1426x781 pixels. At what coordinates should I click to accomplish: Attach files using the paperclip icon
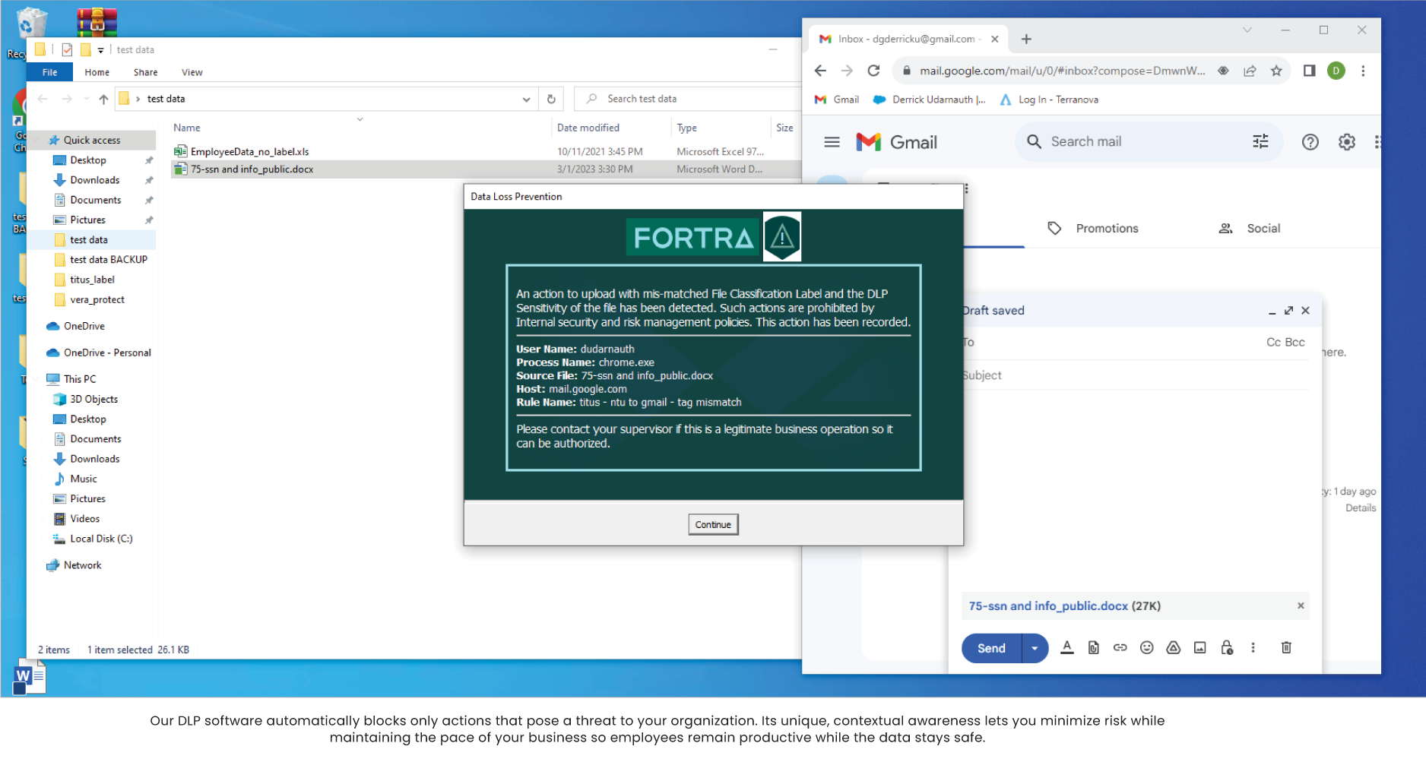(1093, 647)
